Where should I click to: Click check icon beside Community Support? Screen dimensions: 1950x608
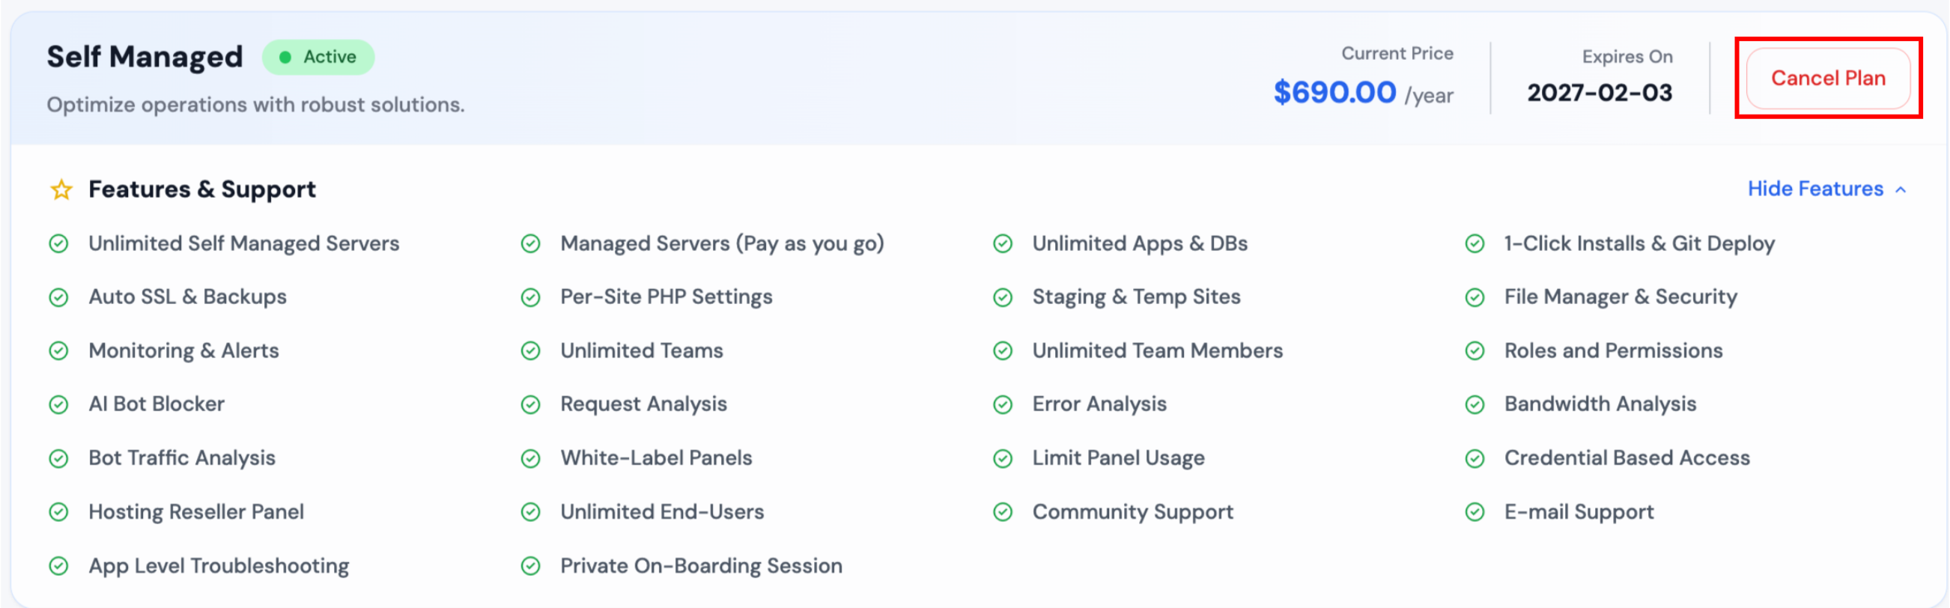click(x=1003, y=512)
